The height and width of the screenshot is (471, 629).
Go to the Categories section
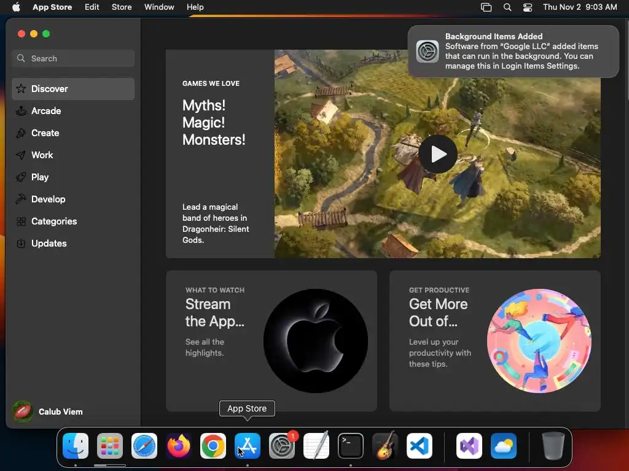click(73, 221)
